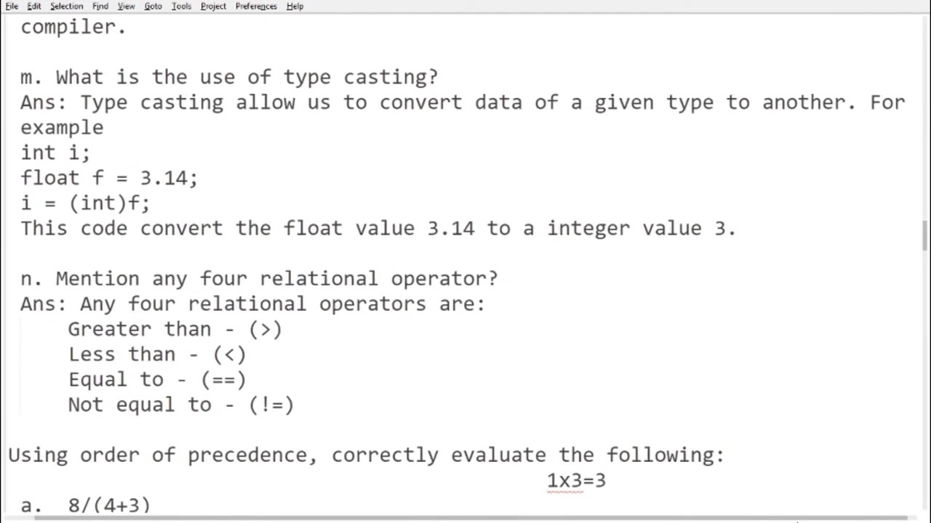The image size is (931, 523).
Task: Open the File menu
Action: pyautogui.click(x=12, y=6)
